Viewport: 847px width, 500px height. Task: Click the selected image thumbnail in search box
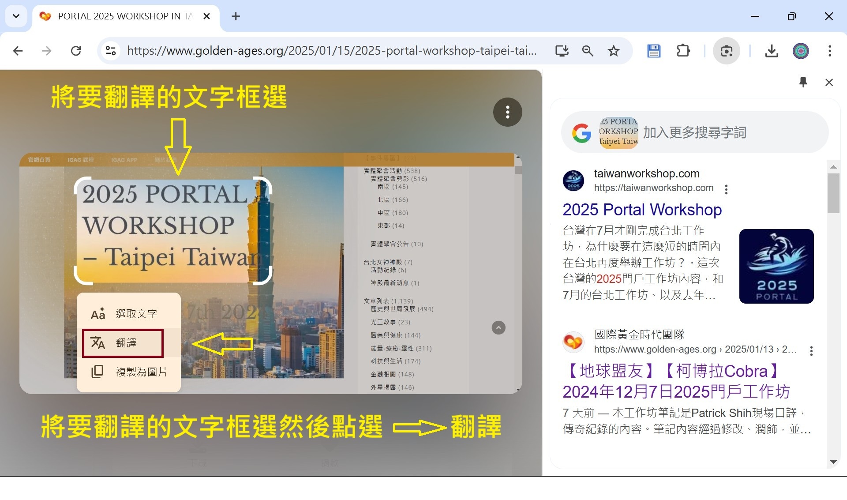click(x=618, y=133)
